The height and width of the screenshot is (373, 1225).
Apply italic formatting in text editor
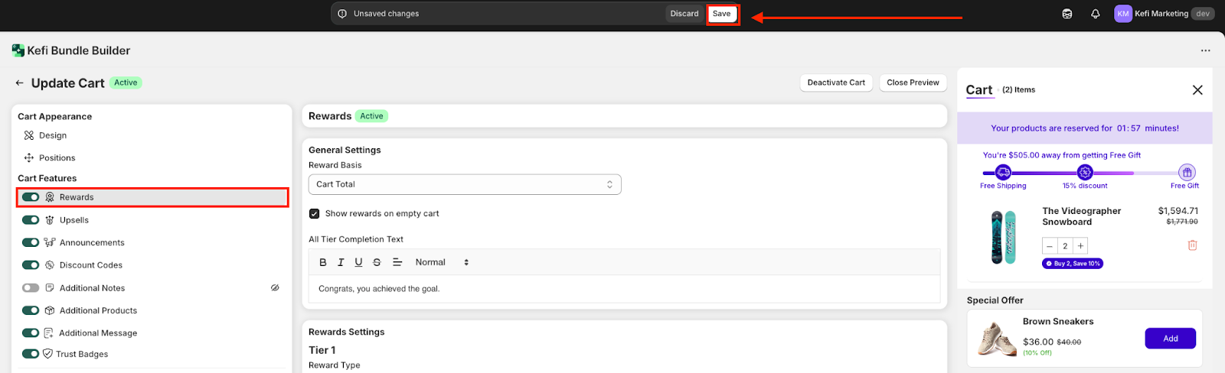pos(341,262)
